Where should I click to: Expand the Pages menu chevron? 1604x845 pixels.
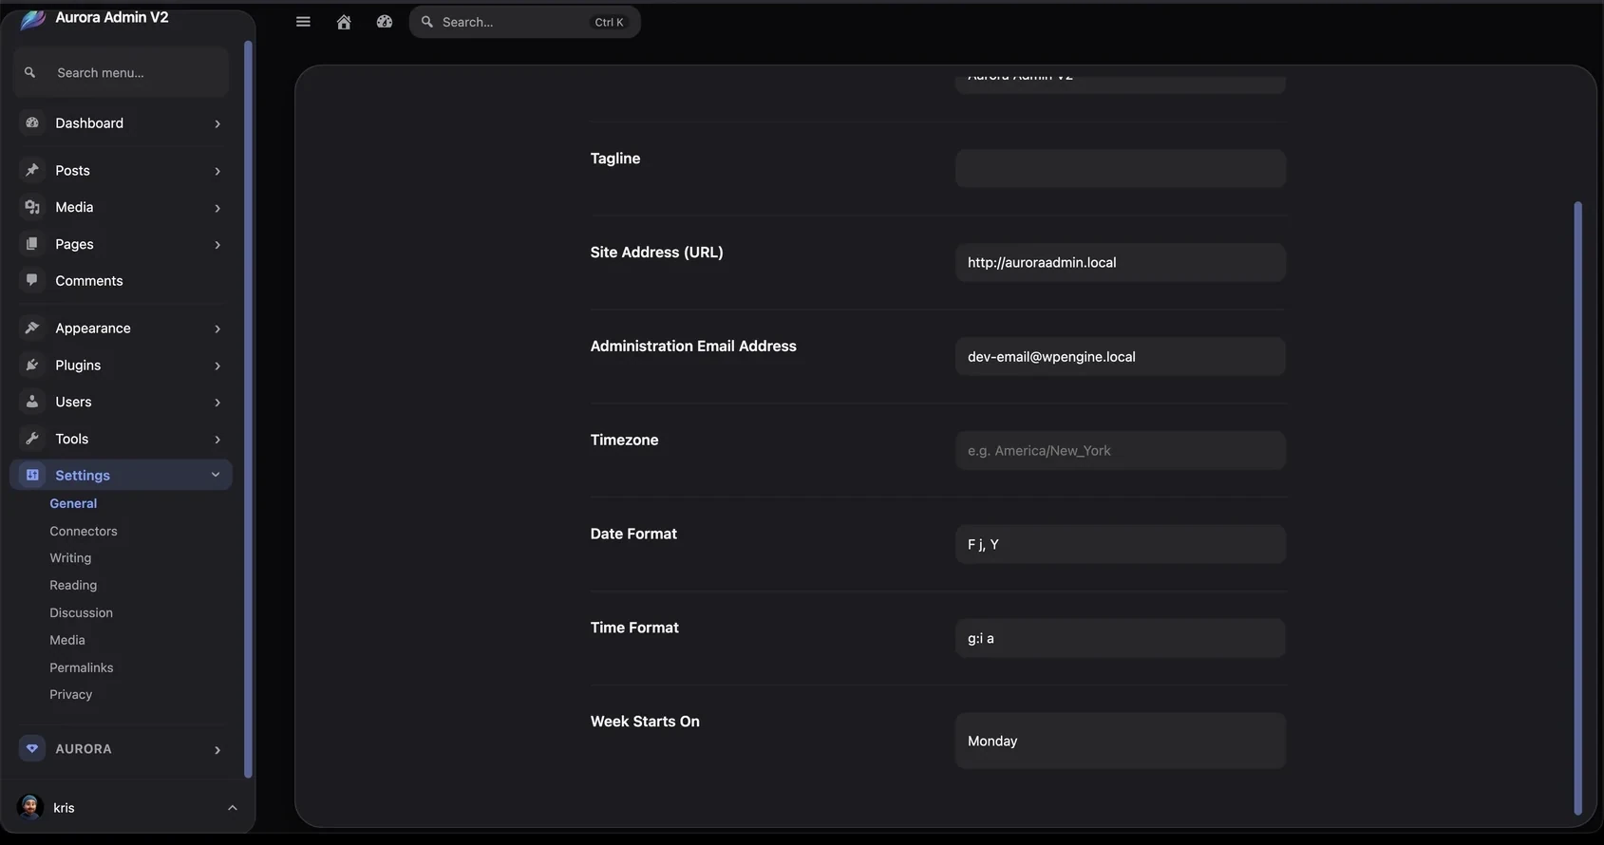point(217,245)
